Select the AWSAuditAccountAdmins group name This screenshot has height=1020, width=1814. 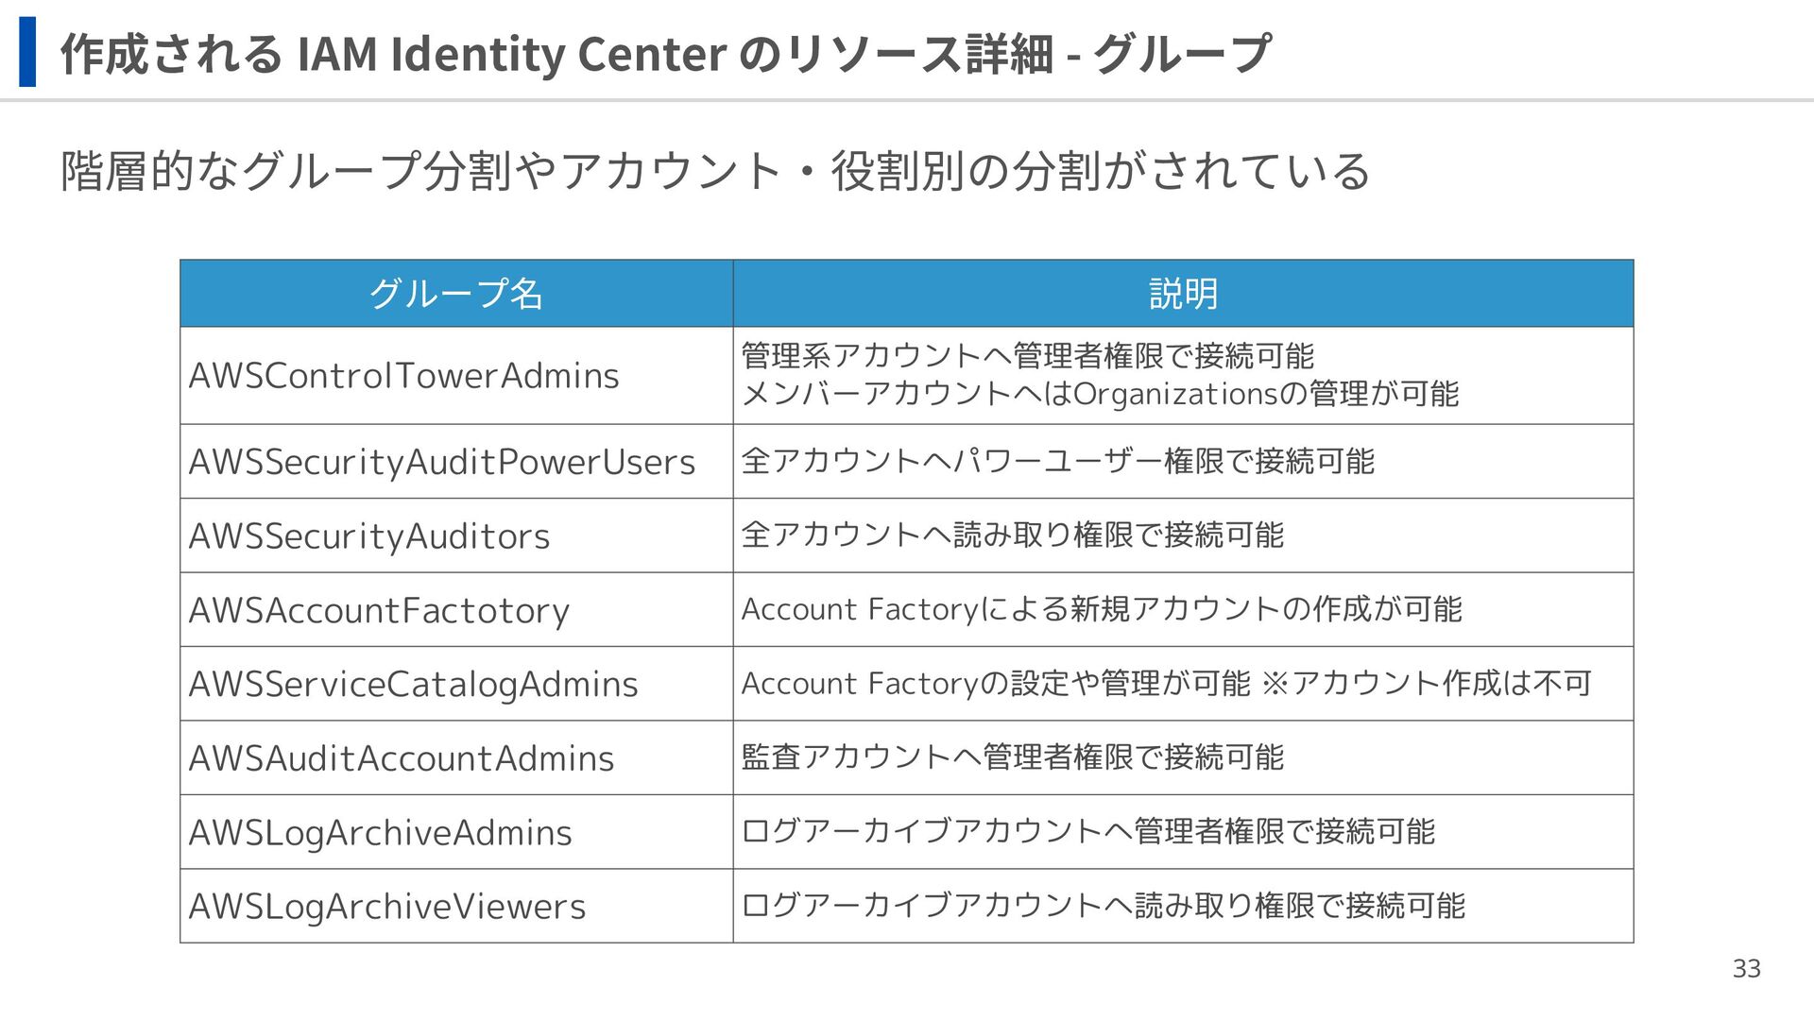pos(401,758)
